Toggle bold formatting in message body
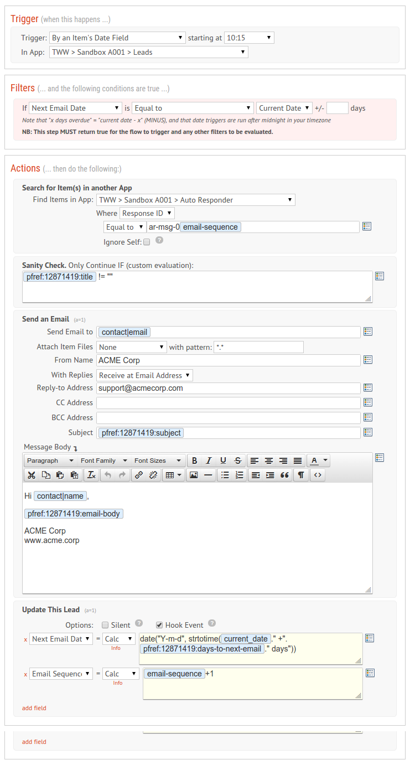The height and width of the screenshot is (765, 410). tap(195, 461)
